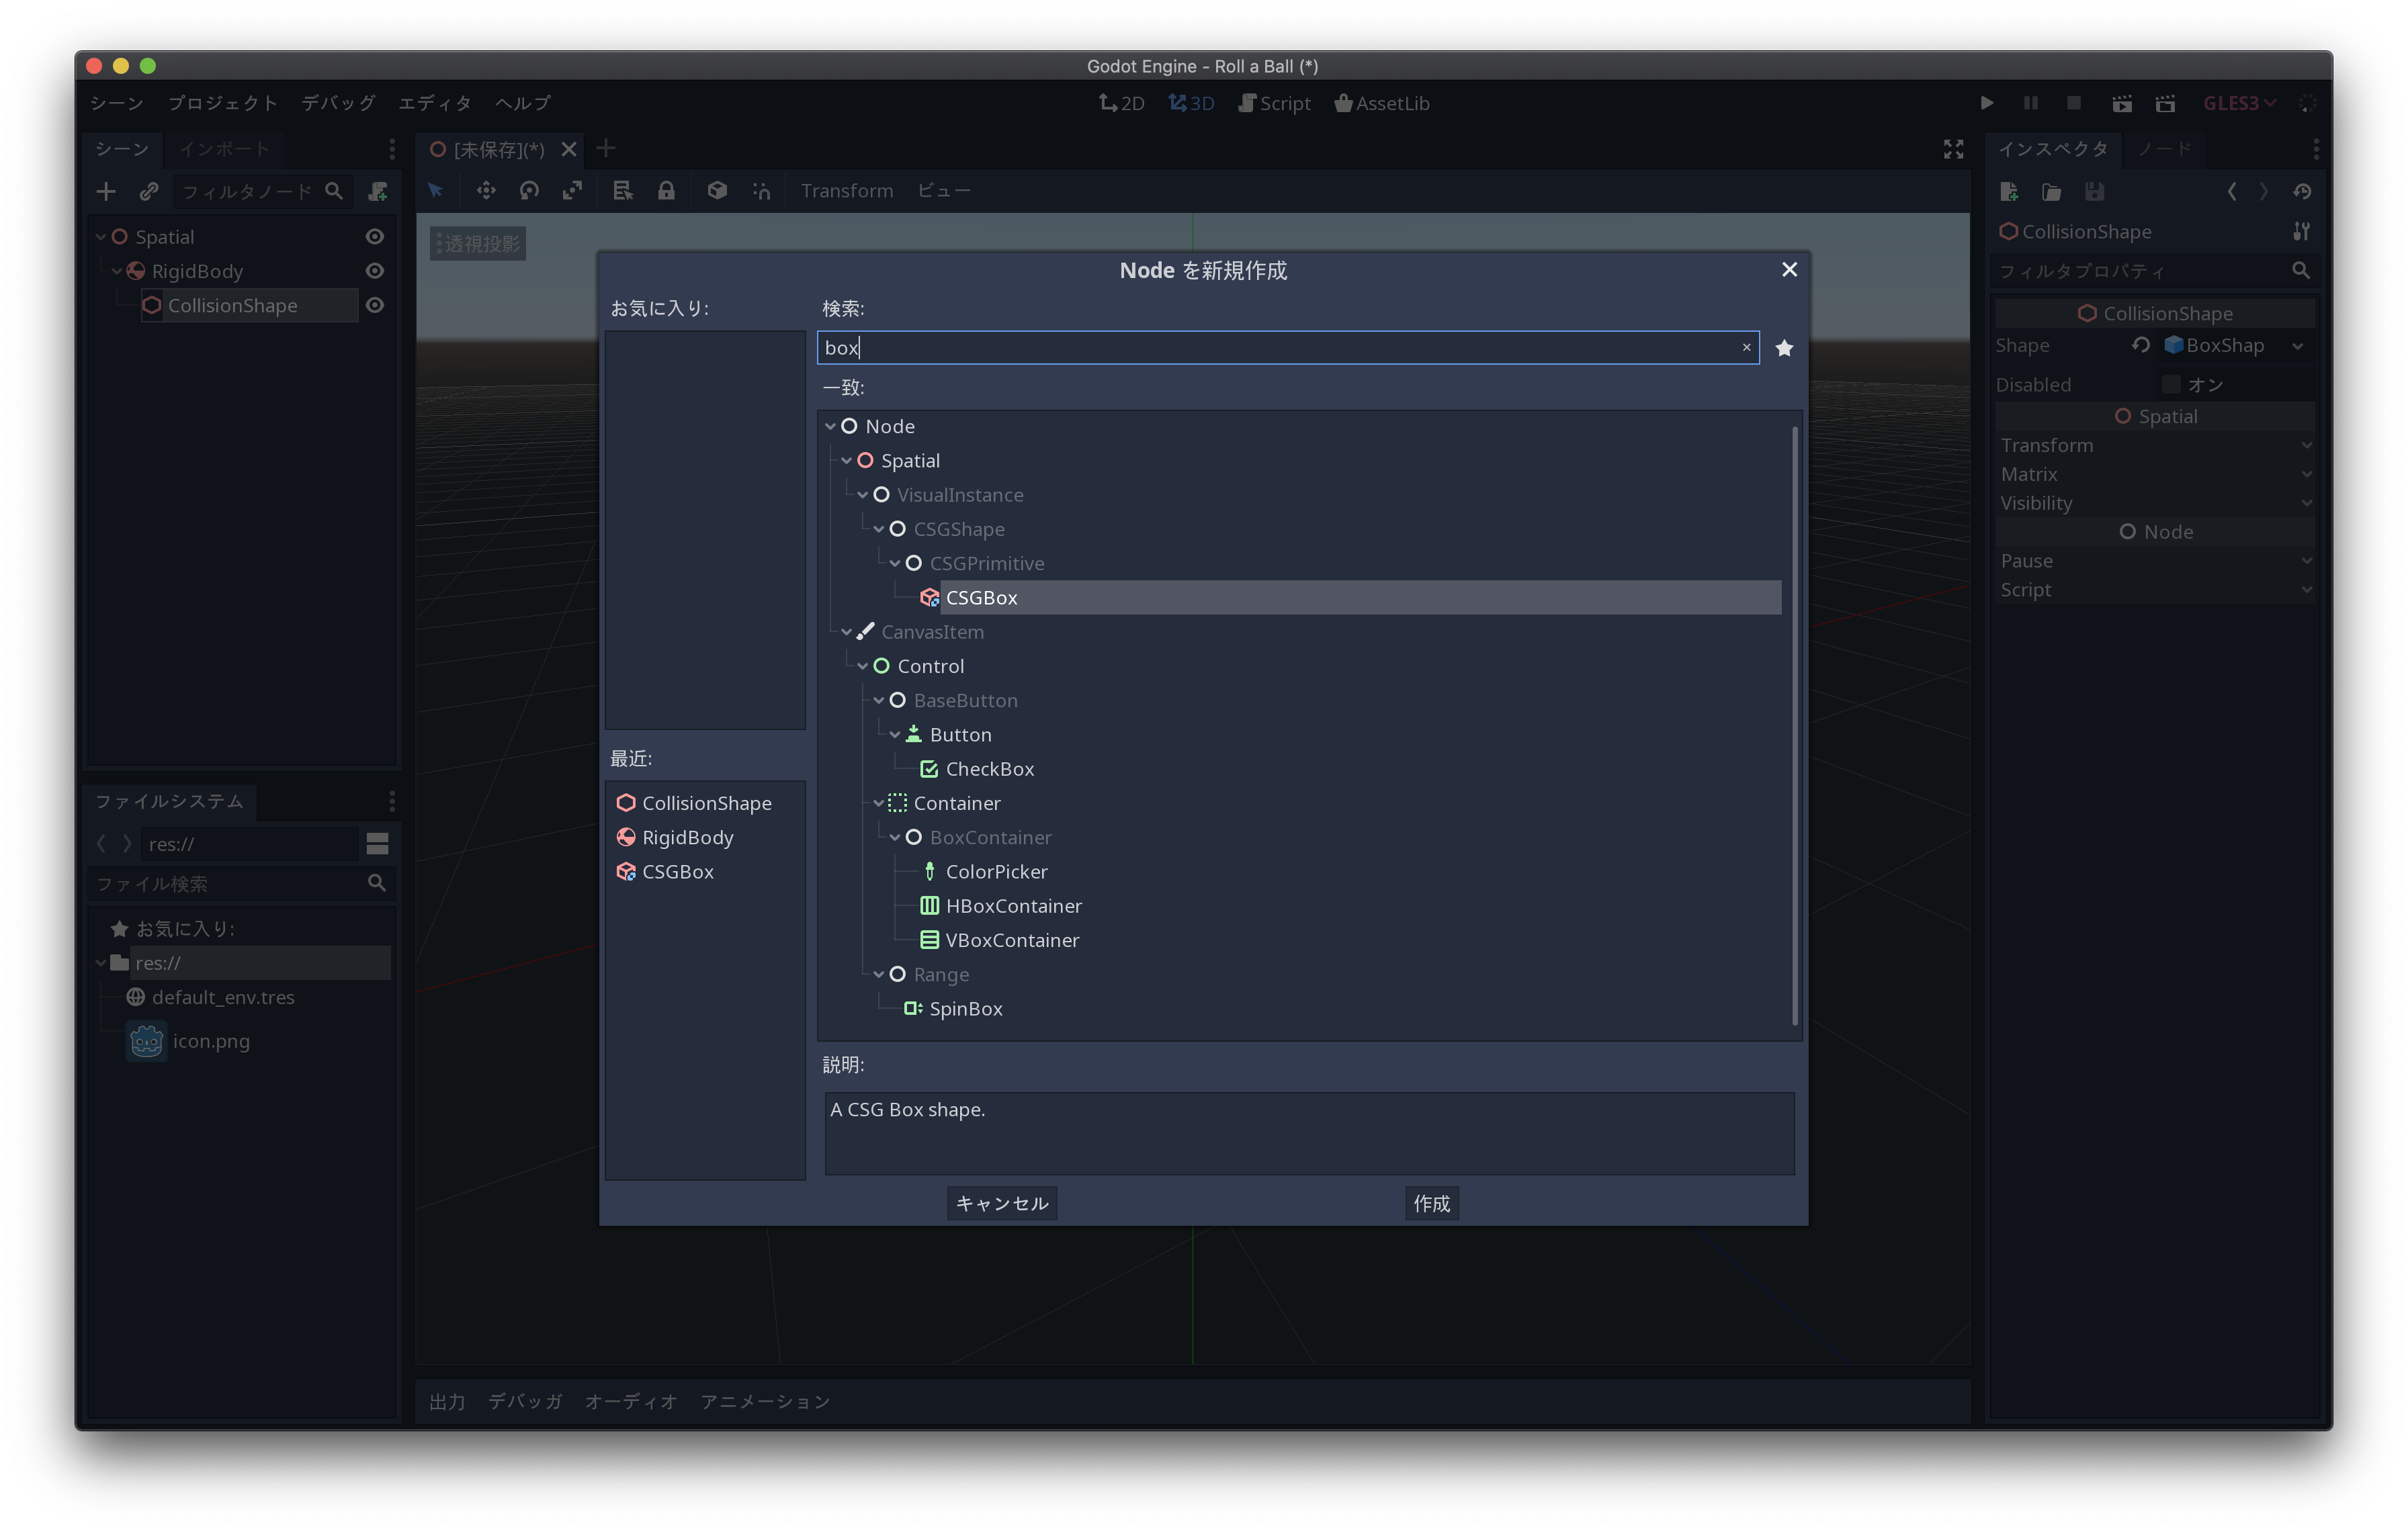Open the シーン menu in menu bar
Image resolution: width=2408 pixels, height=1530 pixels.
pos(117,103)
